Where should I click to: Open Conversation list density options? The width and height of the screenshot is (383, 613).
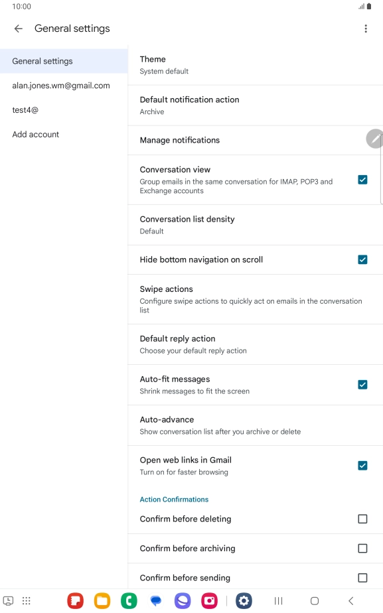[255, 225]
